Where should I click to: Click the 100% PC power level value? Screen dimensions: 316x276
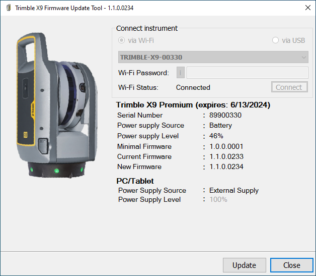[218, 199]
